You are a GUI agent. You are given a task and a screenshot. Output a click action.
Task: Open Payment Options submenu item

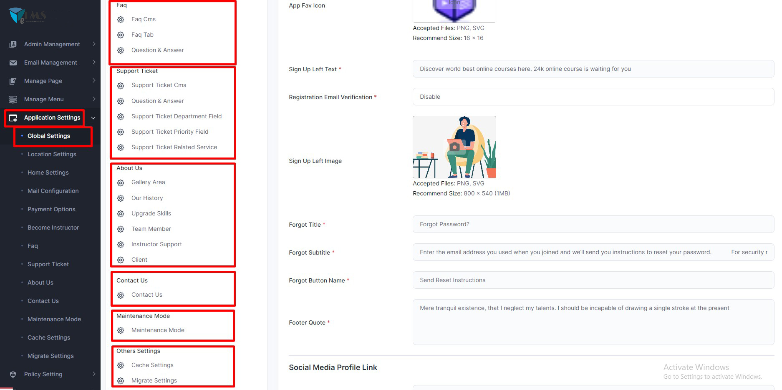pyautogui.click(x=51, y=209)
